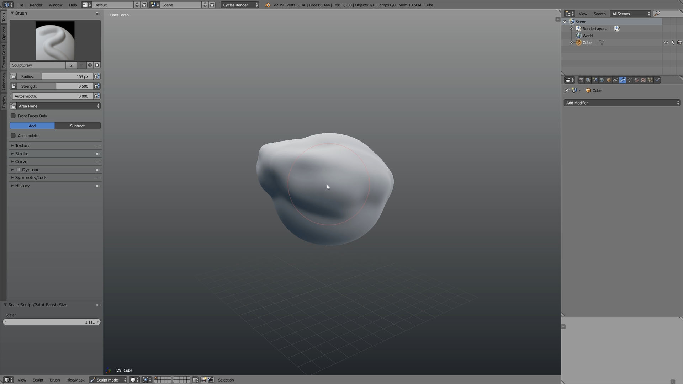This screenshot has width=683, height=384.
Task: Click the Add brush direction button
Action: [32, 126]
